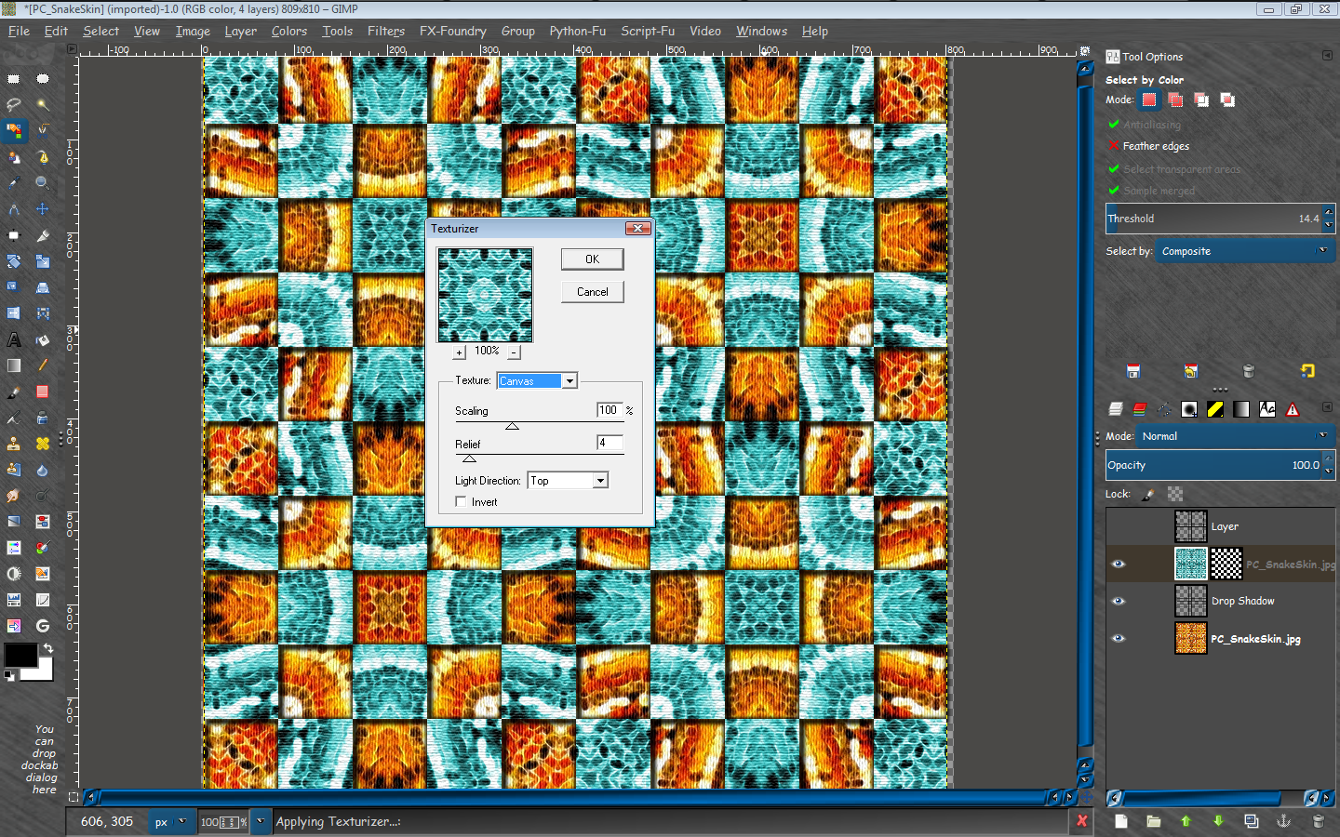Open the Colors menu
Viewport: 1340px width, 837px height.
coord(288,31)
